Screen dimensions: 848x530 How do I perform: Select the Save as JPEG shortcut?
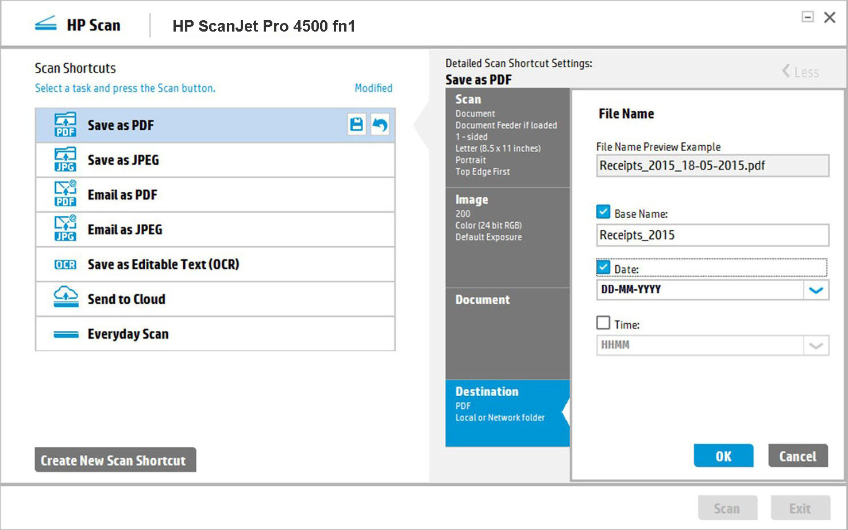pos(215,160)
